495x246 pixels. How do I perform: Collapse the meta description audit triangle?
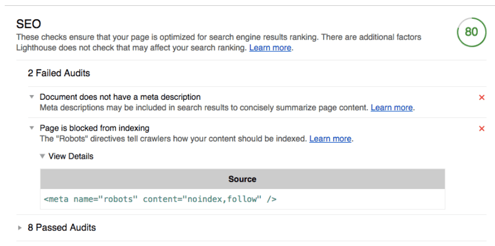(x=31, y=97)
